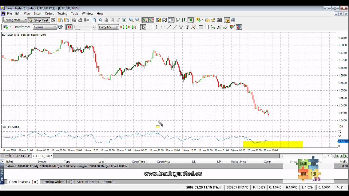This screenshot has height=196, width=349.
Task: Open the Pending Orders tab
Action: tap(57, 182)
